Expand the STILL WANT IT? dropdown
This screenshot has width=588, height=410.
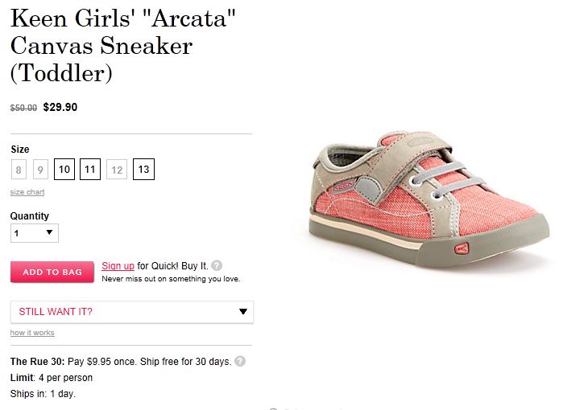click(131, 312)
